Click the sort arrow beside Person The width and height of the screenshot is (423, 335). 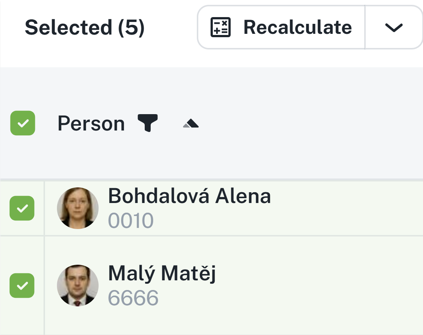coord(191,124)
